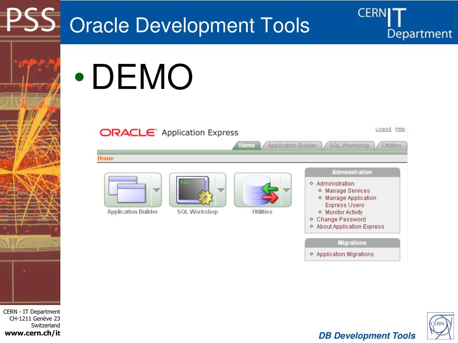Image resolution: width=458 pixels, height=343 pixels.
Task: Switch to the Utilities tab
Action: pos(391,146)
